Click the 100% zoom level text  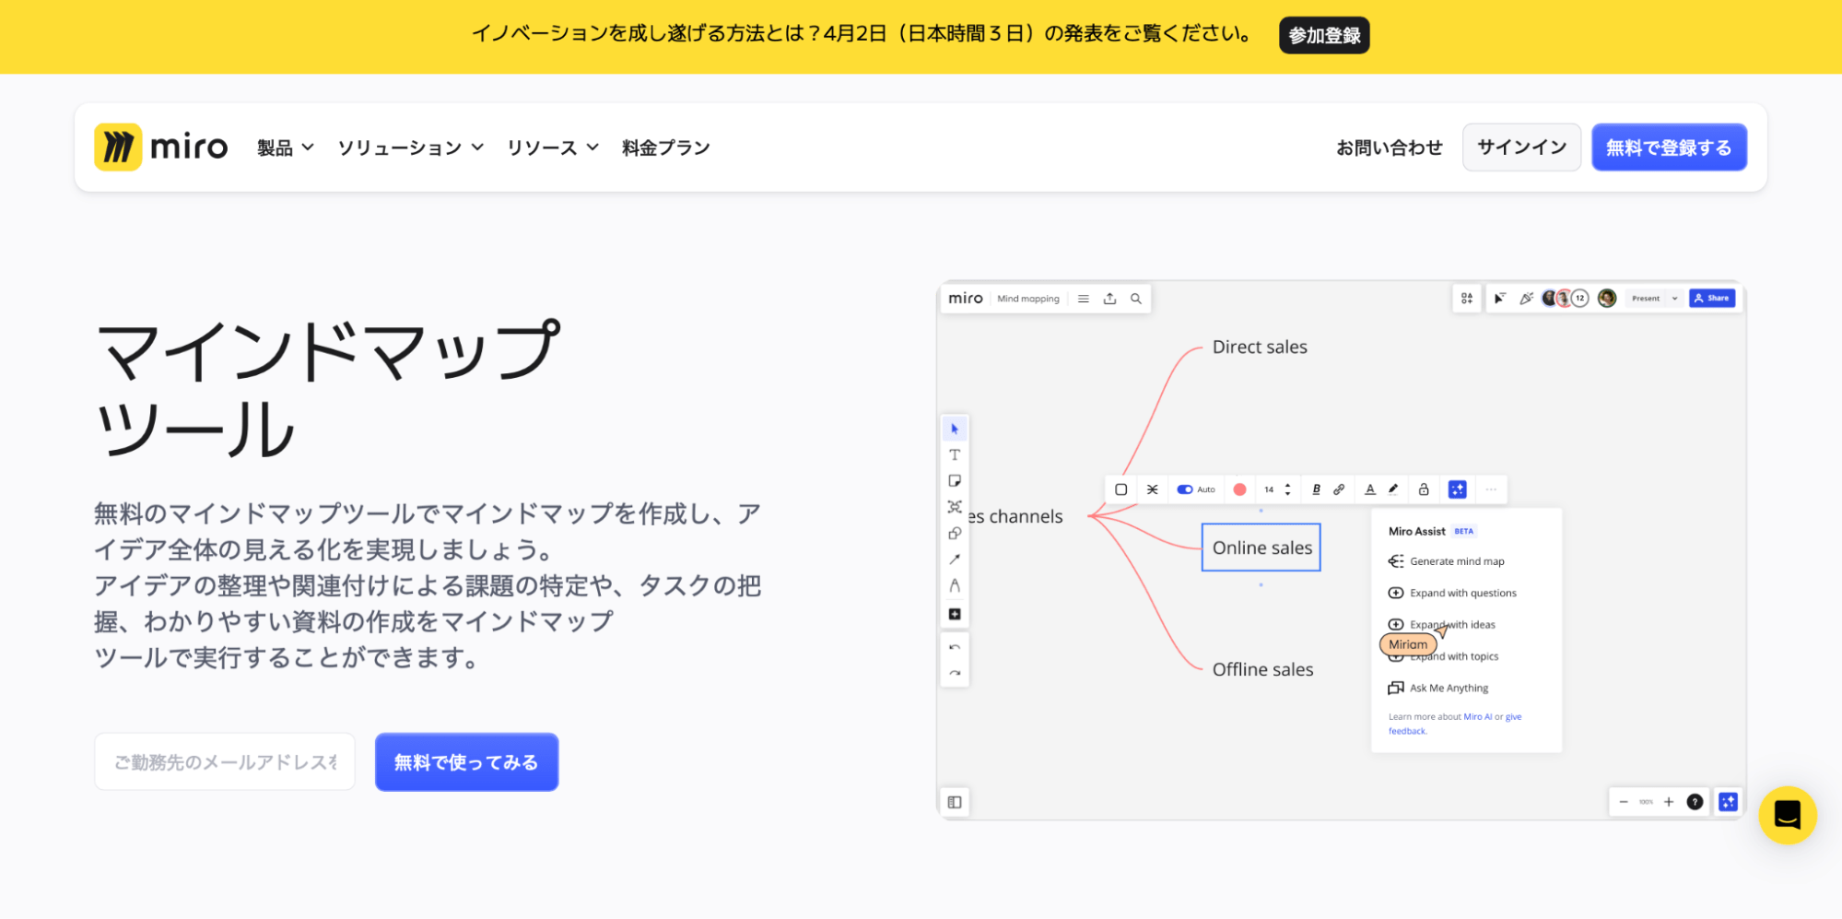coord(1646,802)
